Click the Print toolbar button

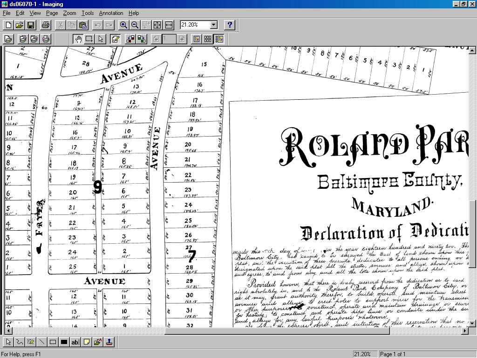(x=45, y=25)
